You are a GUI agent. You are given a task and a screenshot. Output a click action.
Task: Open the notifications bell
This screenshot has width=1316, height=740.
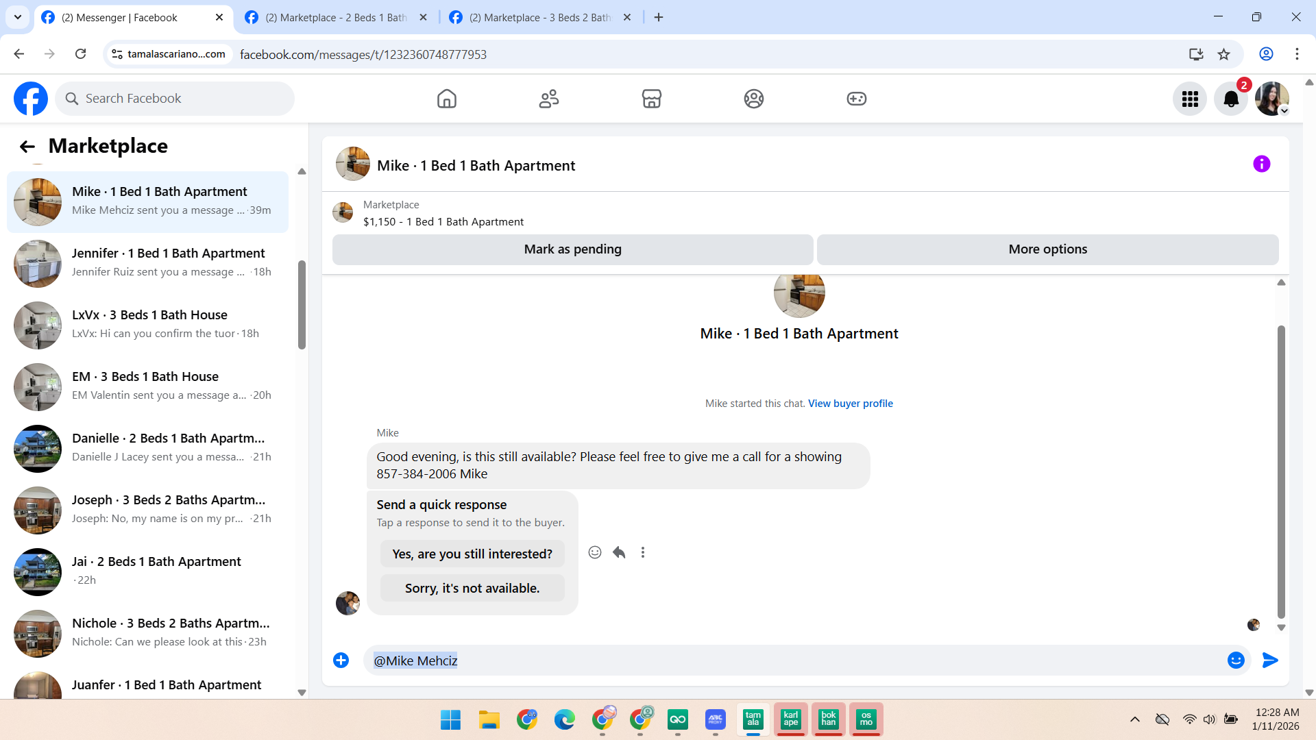[x=1231, y=99]
